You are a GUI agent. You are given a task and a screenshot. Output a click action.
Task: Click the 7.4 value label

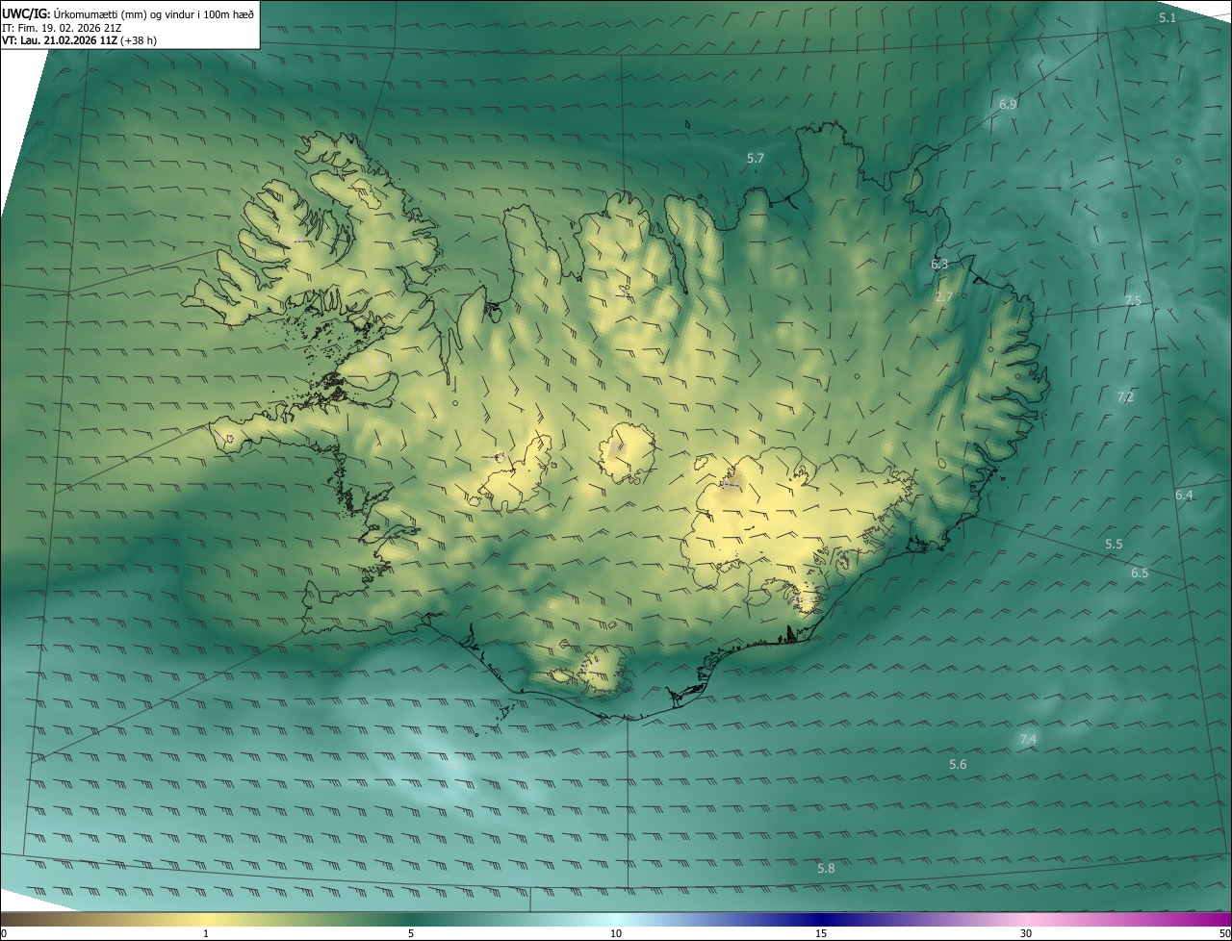pyautogui.click(x=1028, y=740)
